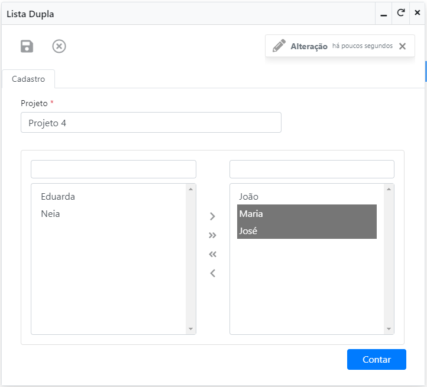The height and width of the screenshot is (387, 427).
Task: Open the Cadastro tab
Action: point(28,79)
